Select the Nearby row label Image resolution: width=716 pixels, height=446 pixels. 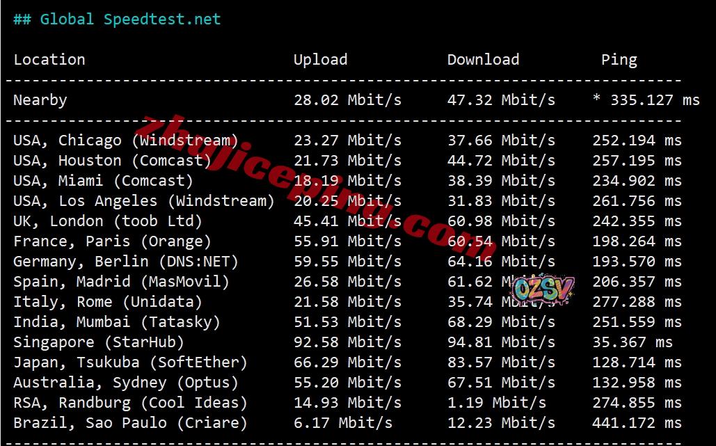40,100
